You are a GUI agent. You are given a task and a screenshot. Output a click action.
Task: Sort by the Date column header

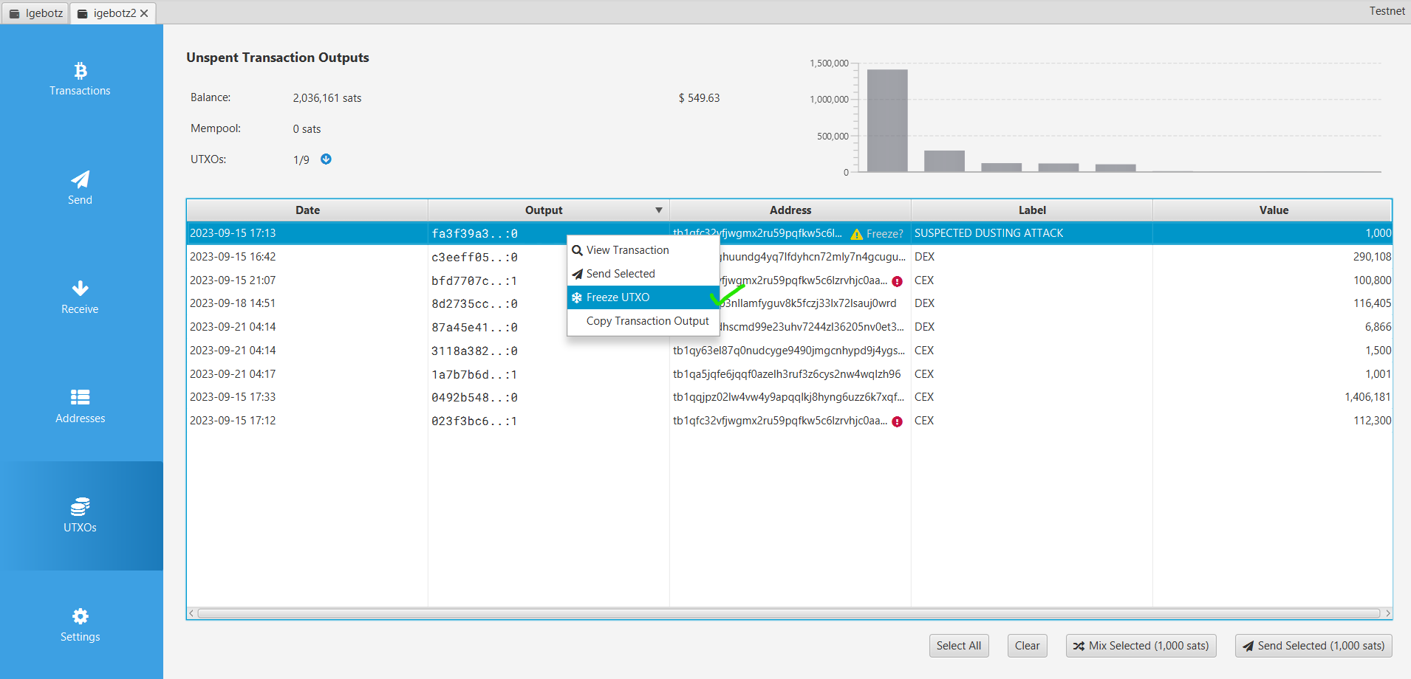click(307, 210)
